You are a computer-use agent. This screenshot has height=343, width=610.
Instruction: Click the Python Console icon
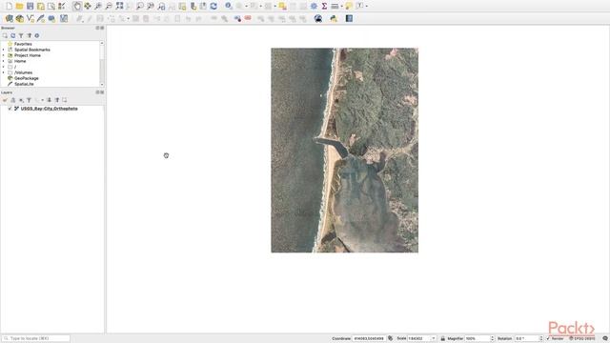point(334,18)
